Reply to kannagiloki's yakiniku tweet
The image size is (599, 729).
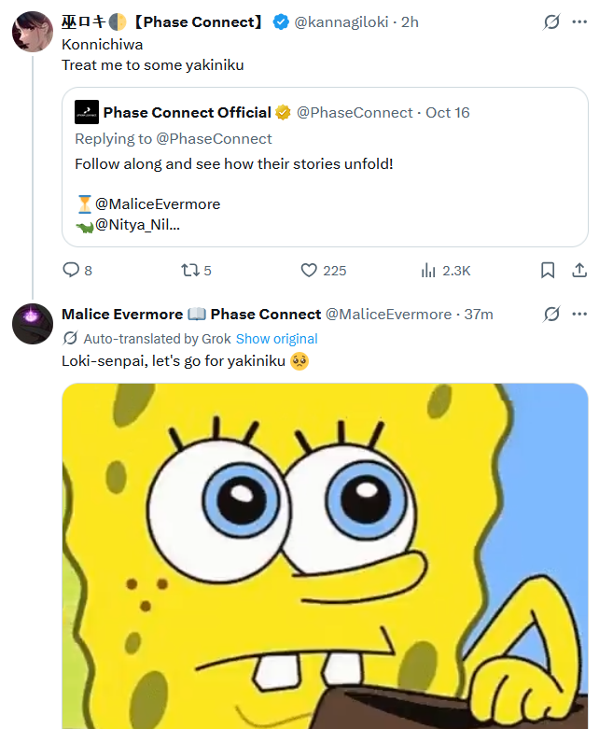pyautogui.click(x=71, y=271)
